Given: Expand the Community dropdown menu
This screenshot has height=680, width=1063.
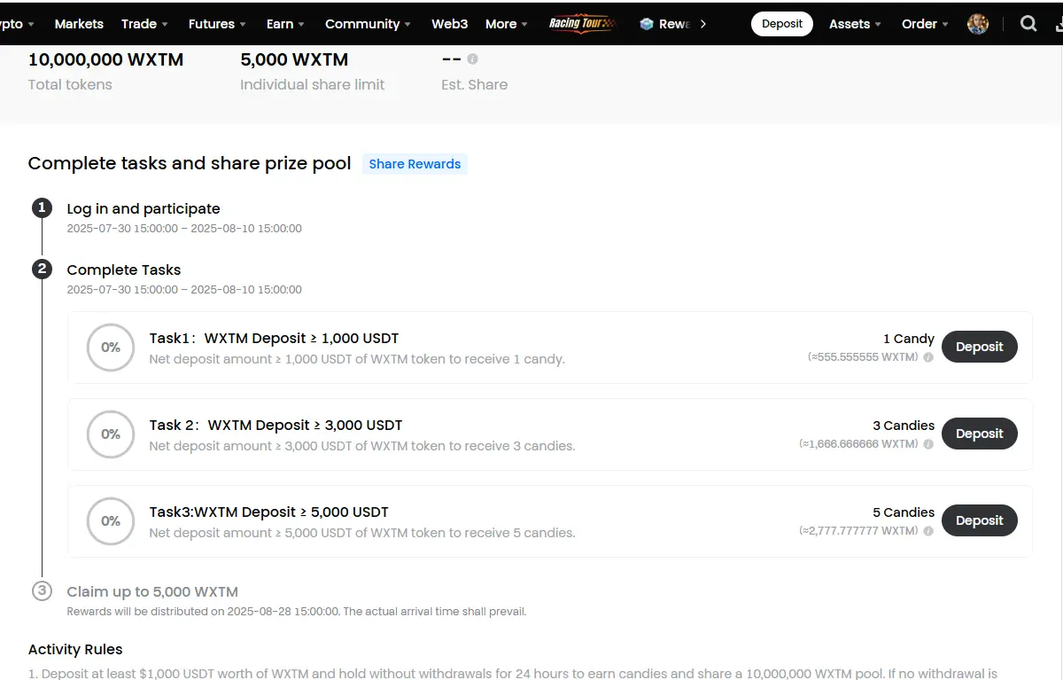Looking at the screenshot, I should pos(368,24).
